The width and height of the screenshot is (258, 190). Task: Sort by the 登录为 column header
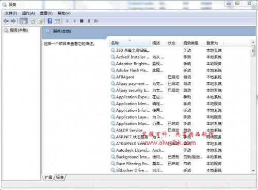214,43
